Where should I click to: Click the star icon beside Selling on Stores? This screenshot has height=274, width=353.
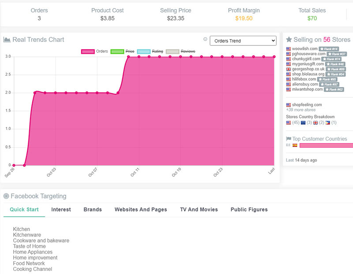289,40
